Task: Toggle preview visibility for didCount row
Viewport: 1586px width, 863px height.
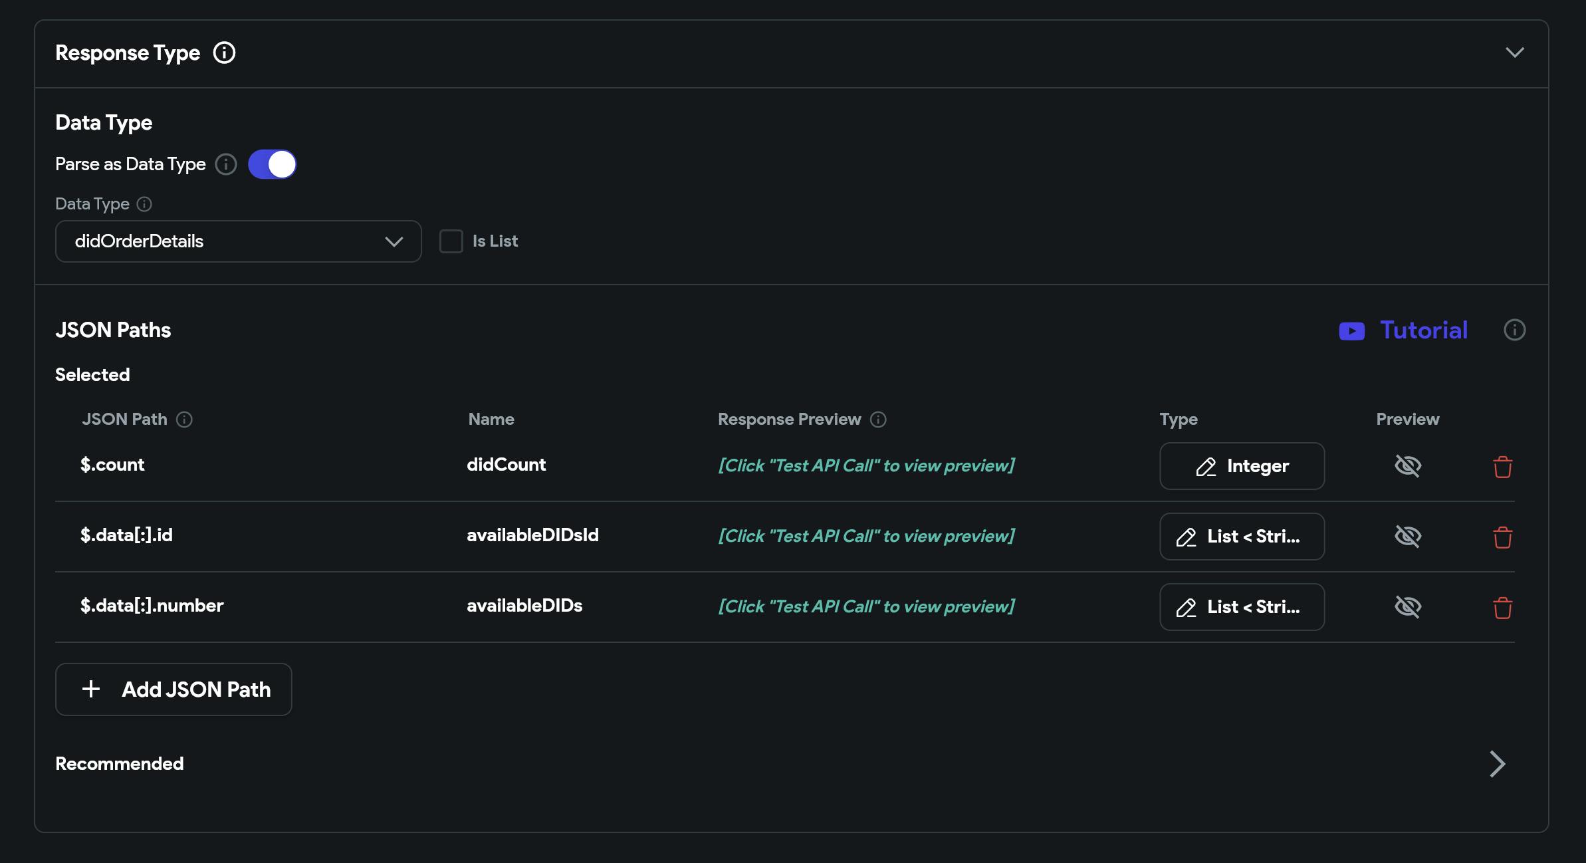Action: coord(1407,466)
